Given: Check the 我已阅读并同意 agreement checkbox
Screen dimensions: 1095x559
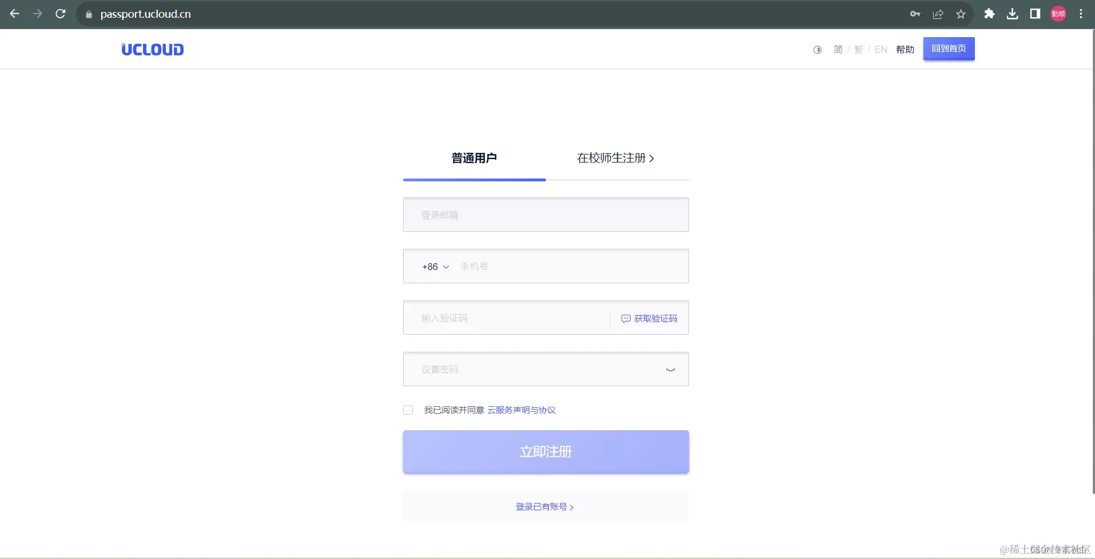Looking at the screenshot, I should (408, 410).
